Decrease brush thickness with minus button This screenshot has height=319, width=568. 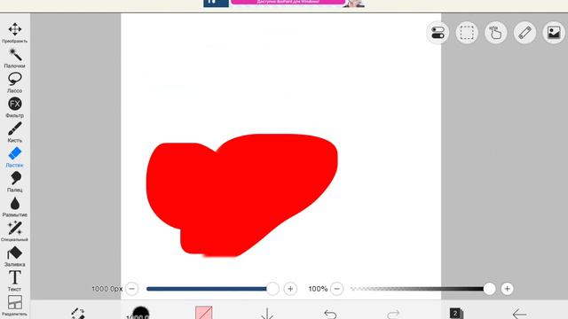tap(132, 289)
